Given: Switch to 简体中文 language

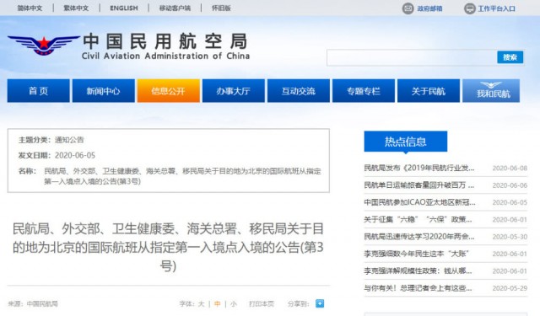Looking at the screenshot, I should pos(30,8).
